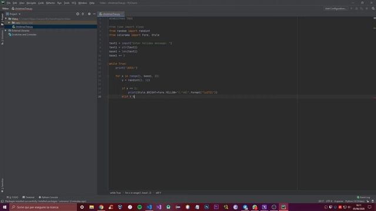Open the Terminal tool window

[x=29, y=198]
